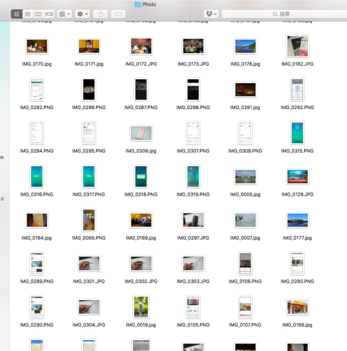The width and height of the screenshot is (347, 351).
Task: Select the IMG_0302.JPG thumbnail
Action: 141,263
